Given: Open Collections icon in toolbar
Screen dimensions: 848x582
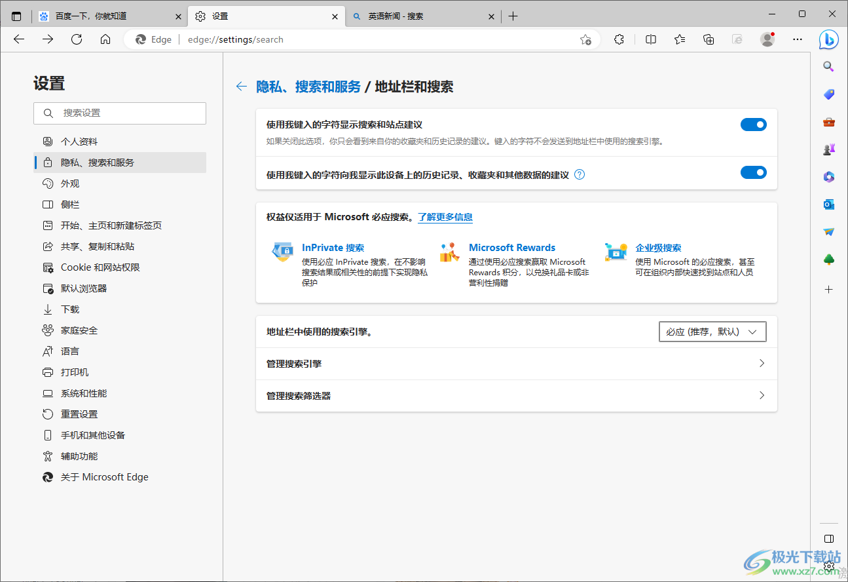Looking at the screenshot, I should point(709,39).
